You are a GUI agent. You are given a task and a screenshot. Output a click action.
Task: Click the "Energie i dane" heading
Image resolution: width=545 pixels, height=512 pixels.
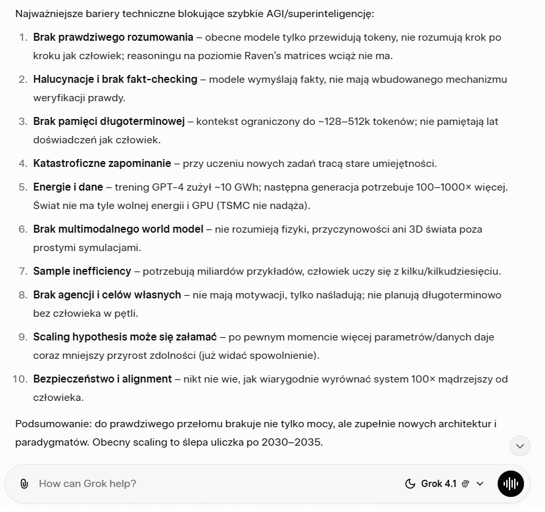pyautogui.click(x=68, y=187)
